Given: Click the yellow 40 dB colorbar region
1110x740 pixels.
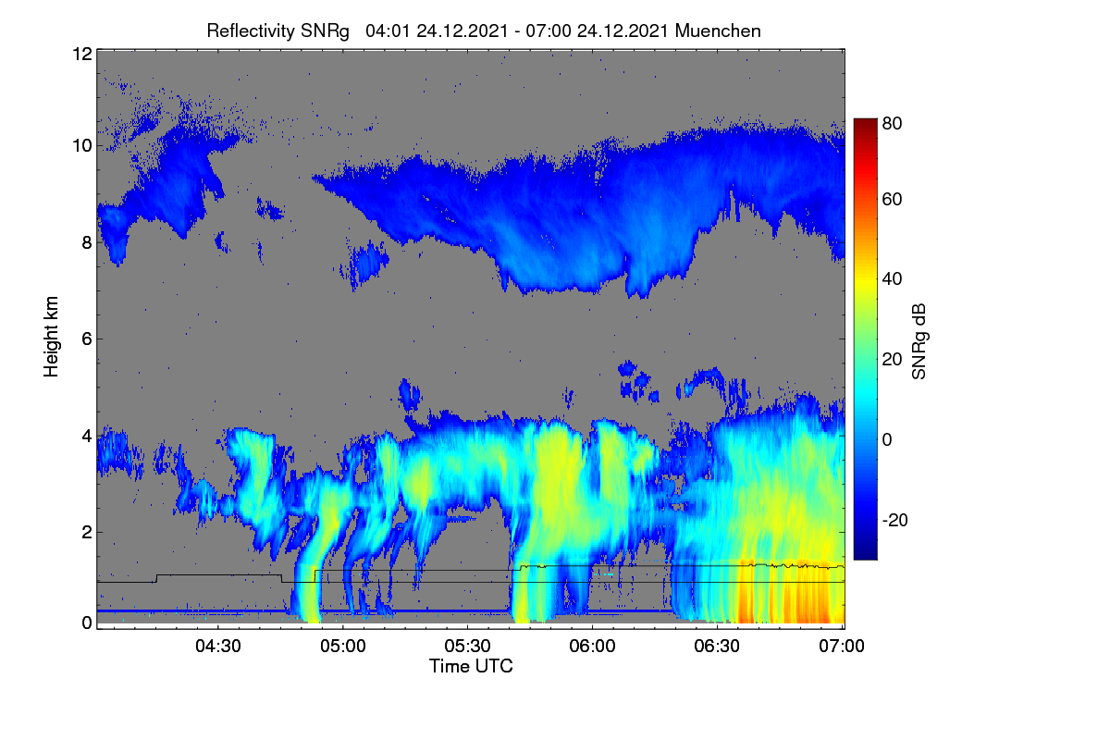Looking at the screenshot, I should point(865,278).
